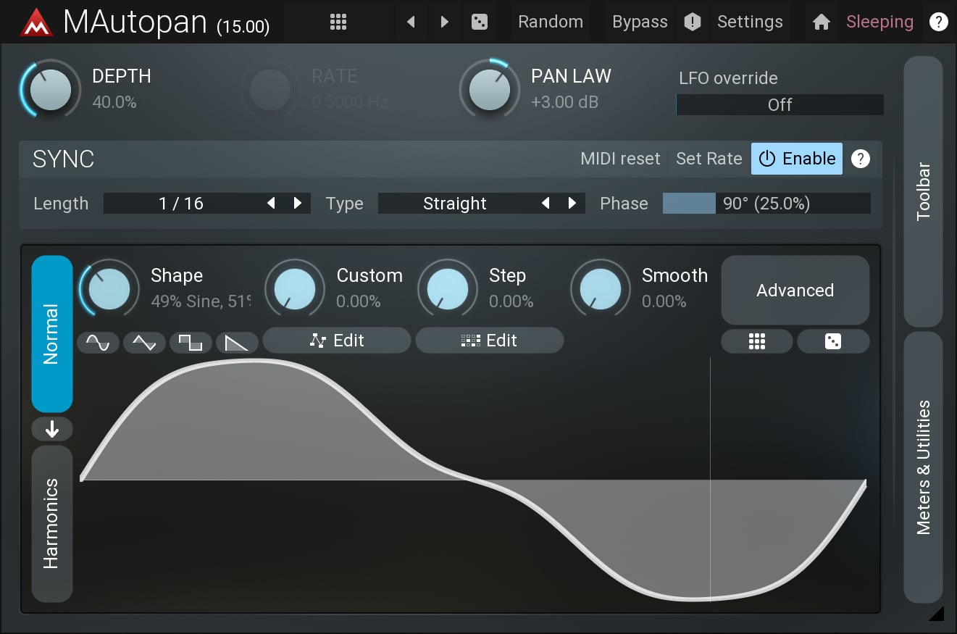Image resolution: width=957 pixels, height=634 pixels.
Task: Select the sawtooth wave shape icon
Action: 237,342
